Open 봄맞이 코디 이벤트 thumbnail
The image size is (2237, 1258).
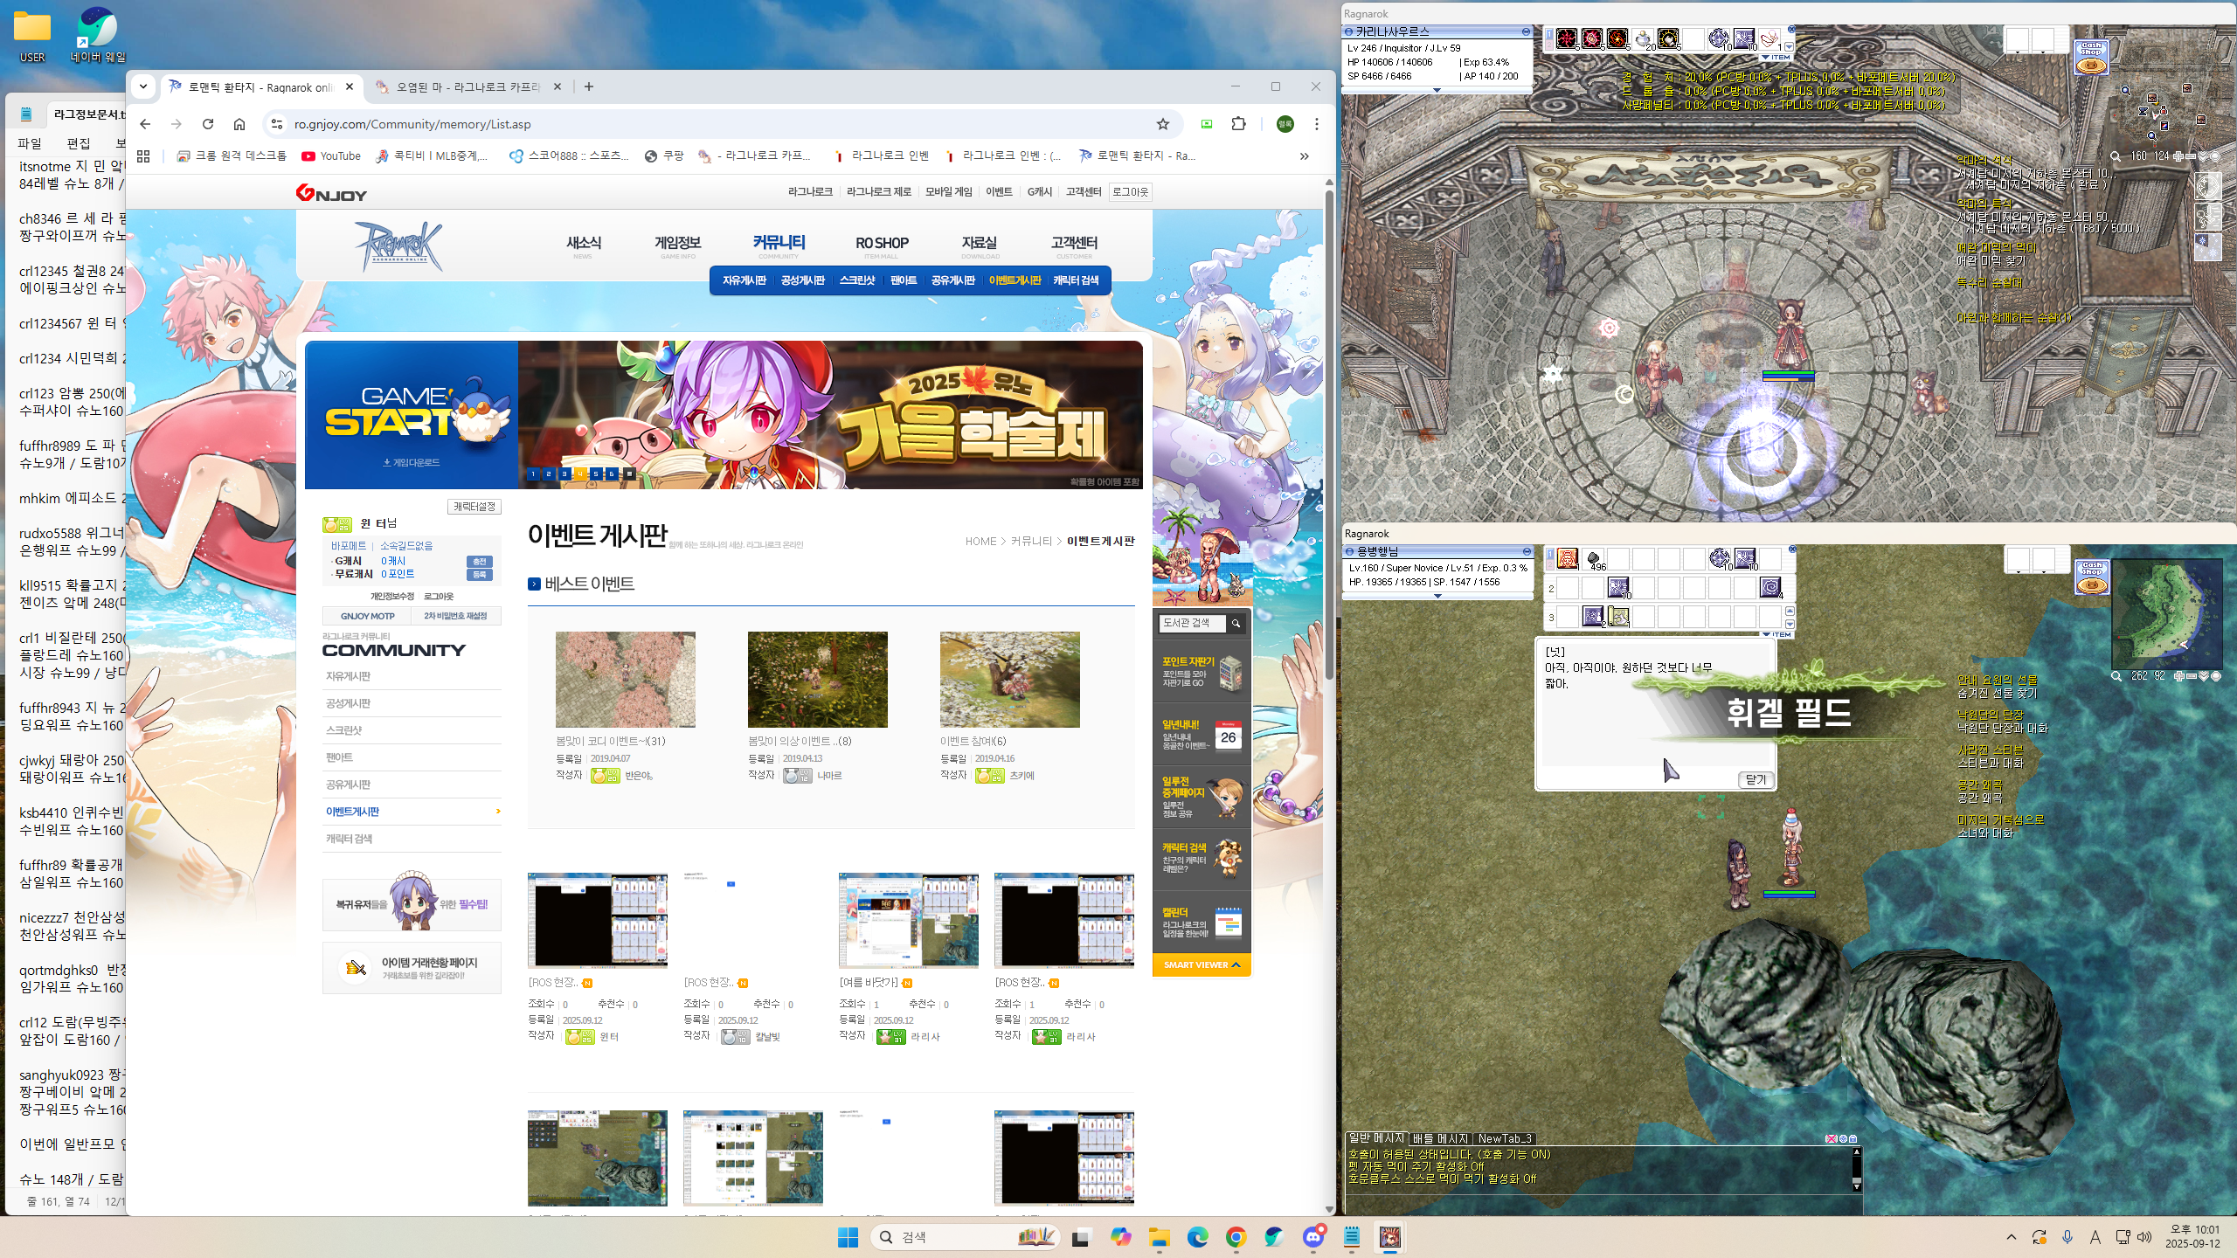(626, 680)
